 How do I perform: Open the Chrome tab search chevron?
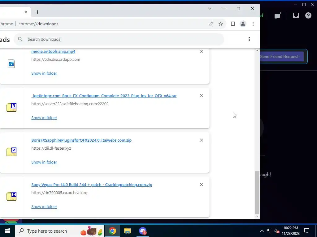210,9
